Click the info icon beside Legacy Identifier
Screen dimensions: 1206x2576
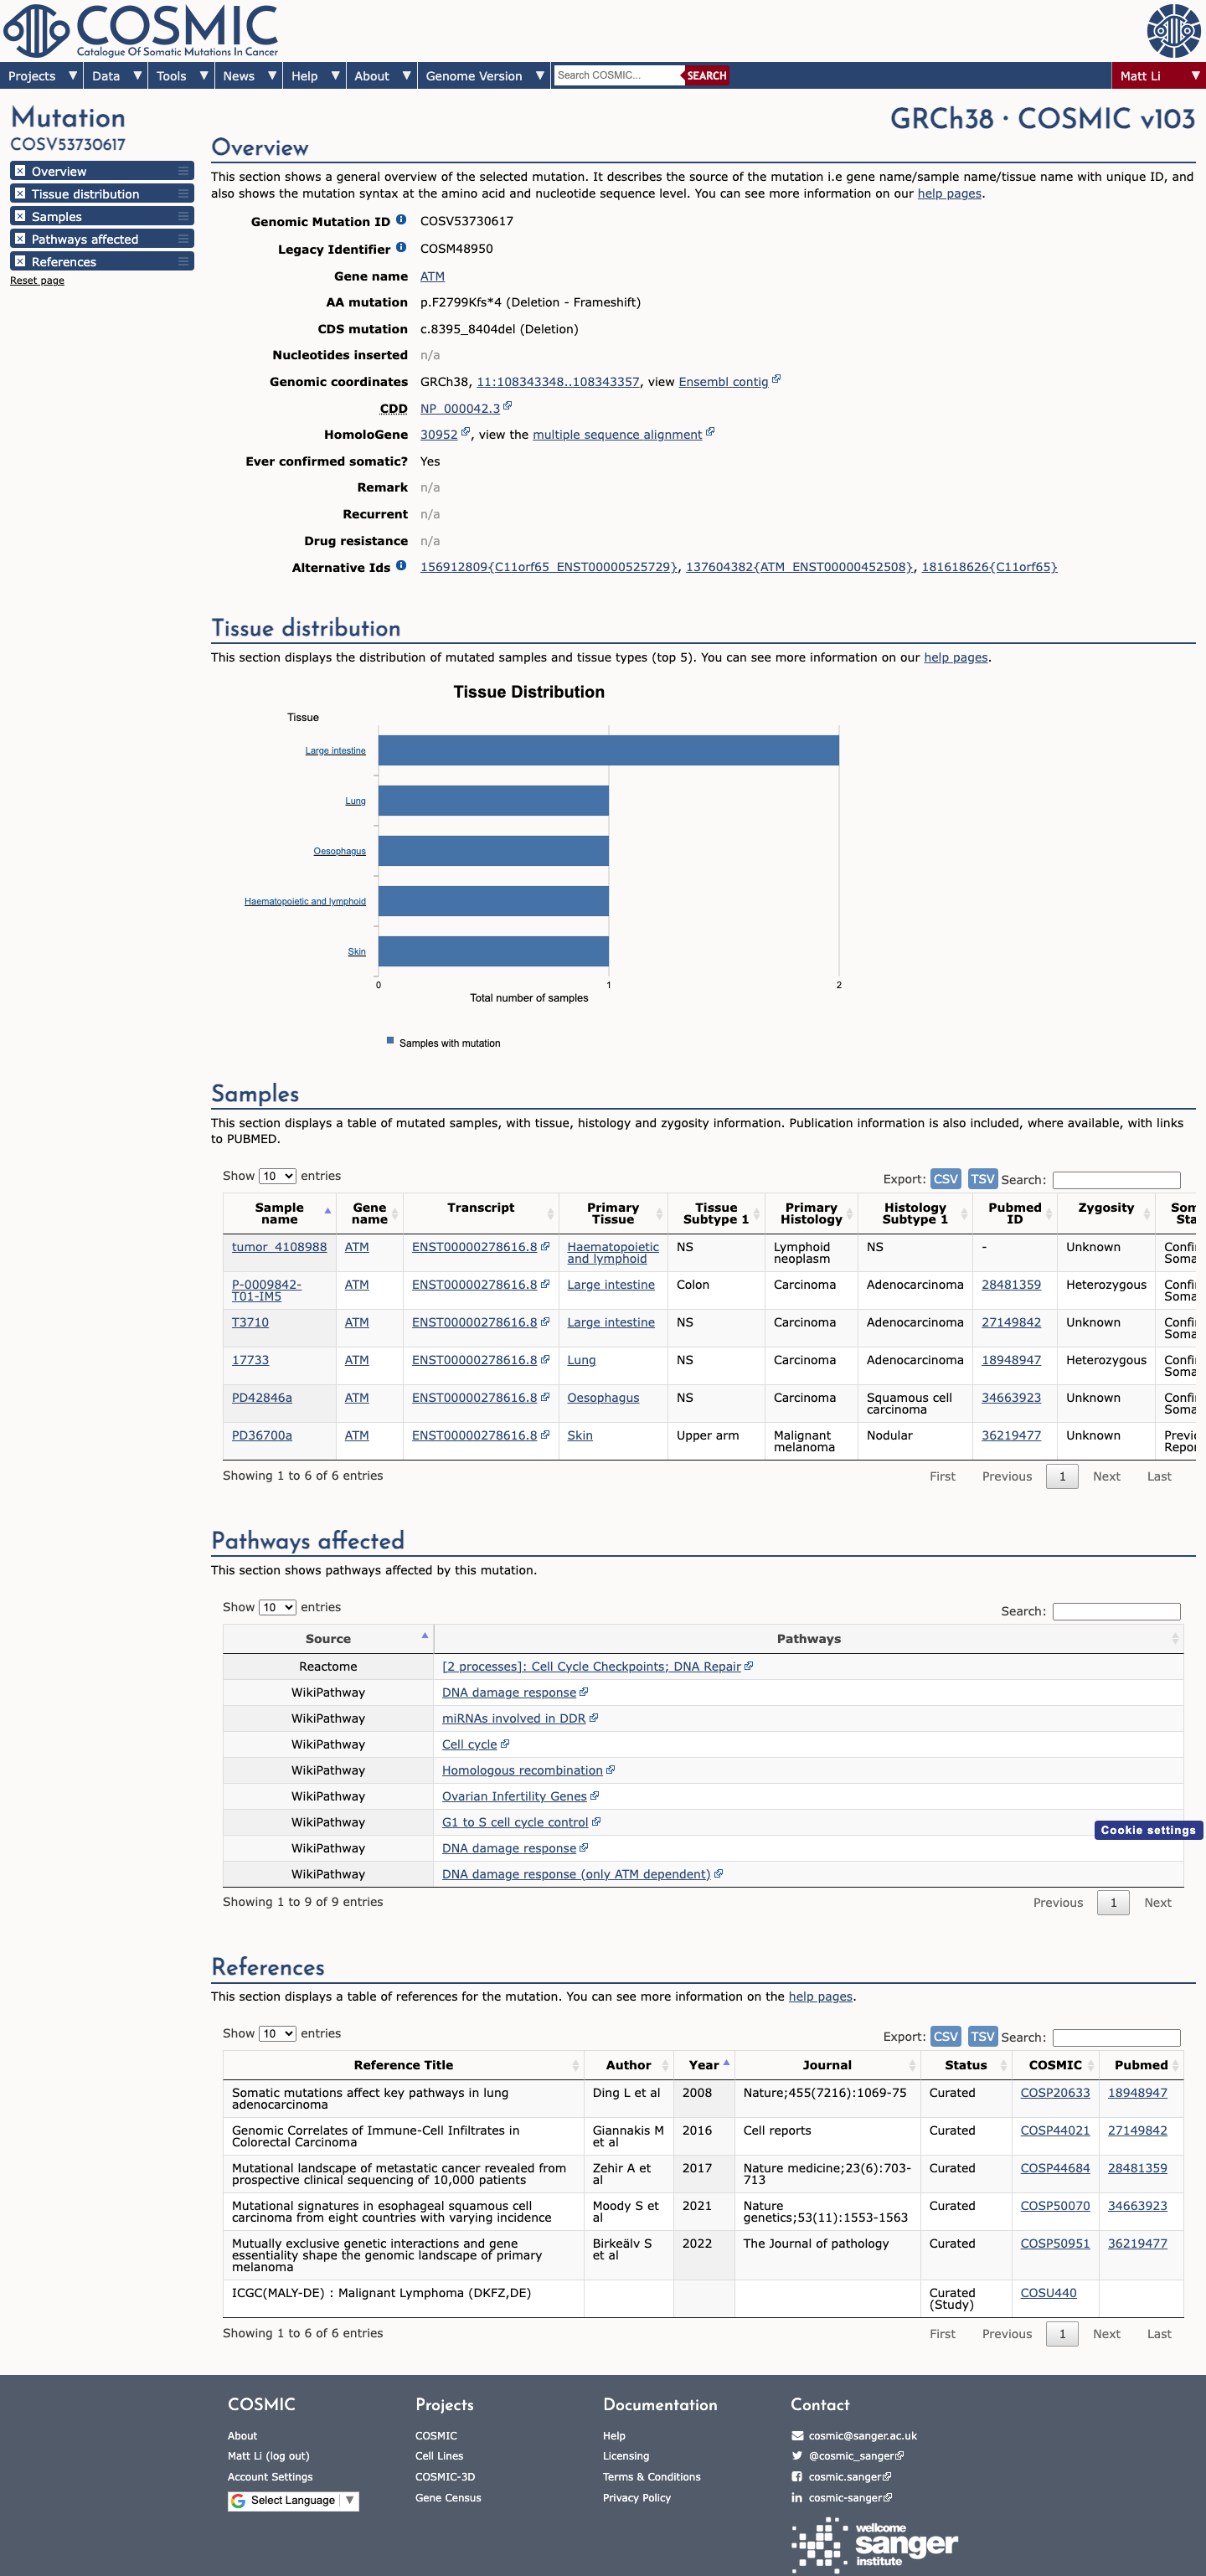point(401,247)
